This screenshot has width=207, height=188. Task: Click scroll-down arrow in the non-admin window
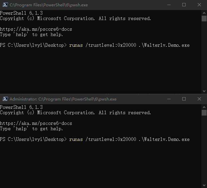(x=204, y=91)
